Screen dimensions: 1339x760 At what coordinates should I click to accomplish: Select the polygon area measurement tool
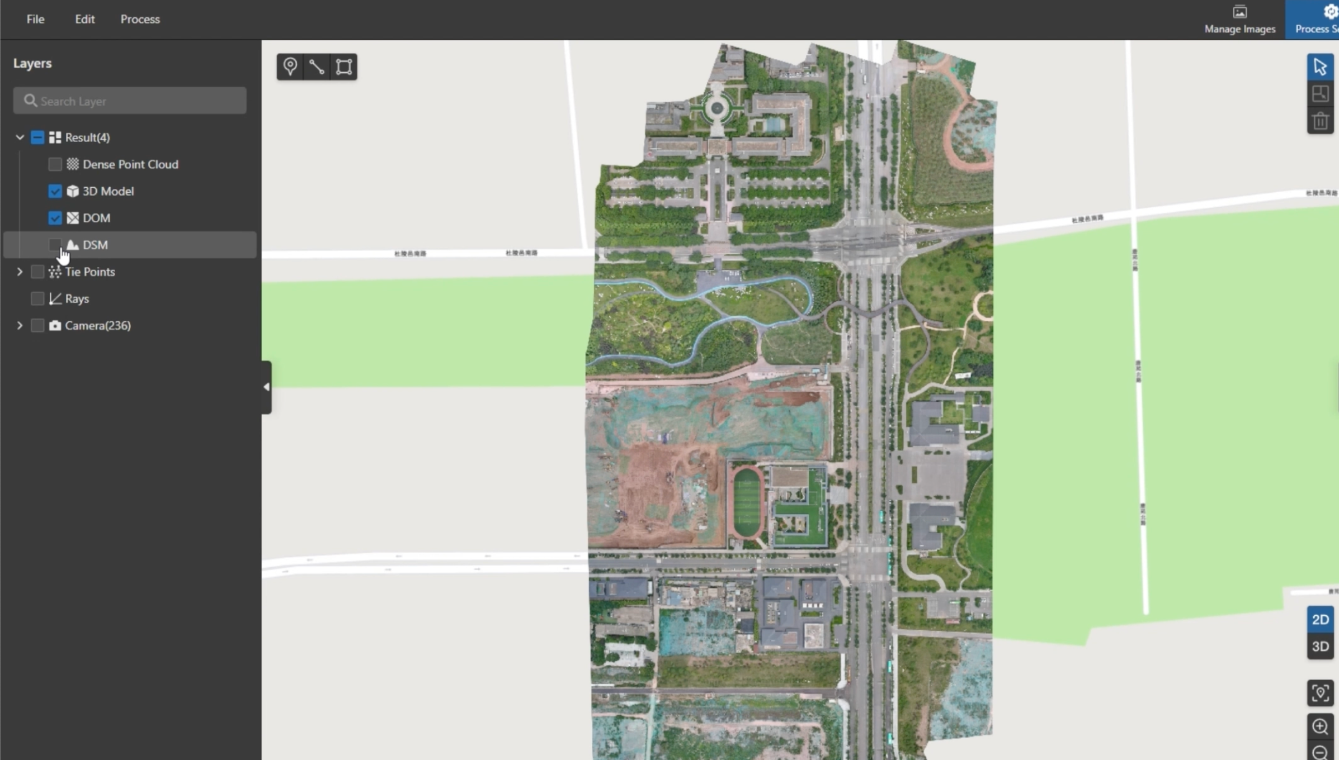tap(343, 66)
